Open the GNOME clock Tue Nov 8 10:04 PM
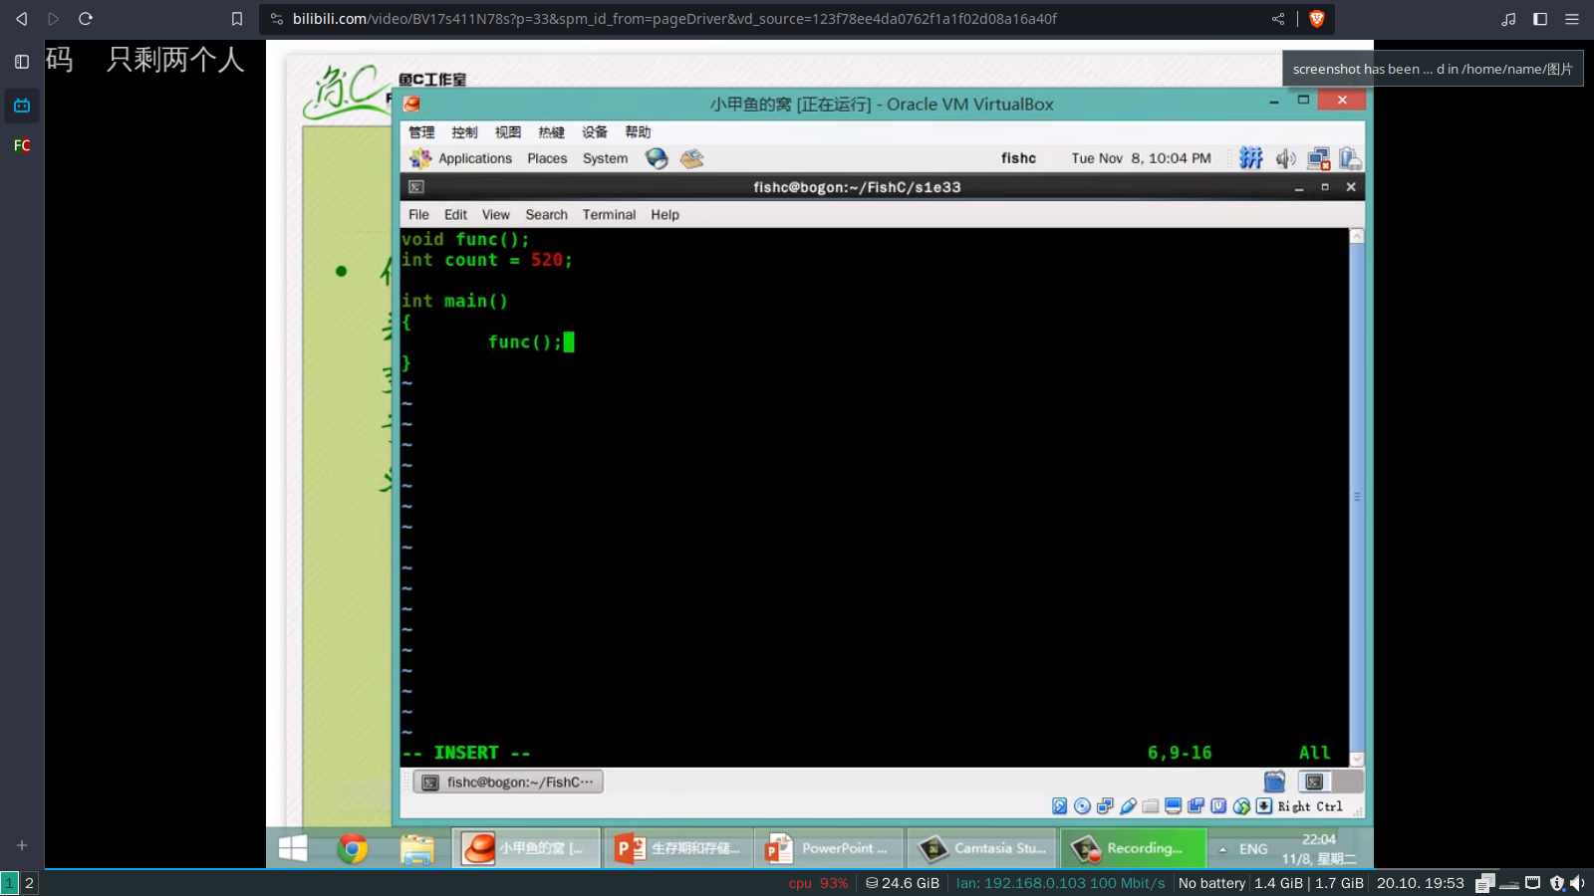This screenshot has width=1594, height=896. [1141, 158]
